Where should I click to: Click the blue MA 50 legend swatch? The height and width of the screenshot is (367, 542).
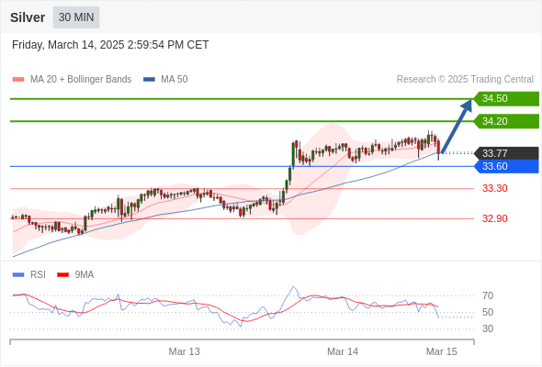click(149, 80)
